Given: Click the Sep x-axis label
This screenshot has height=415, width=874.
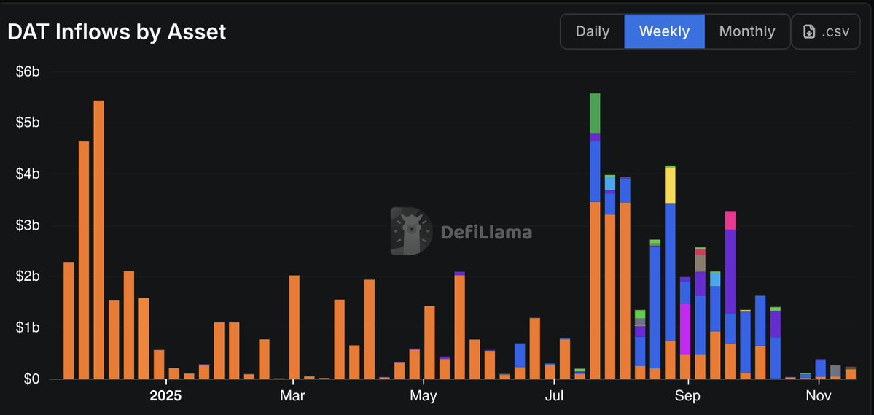Looking at the screenshot, I should (x=687, y=396).
